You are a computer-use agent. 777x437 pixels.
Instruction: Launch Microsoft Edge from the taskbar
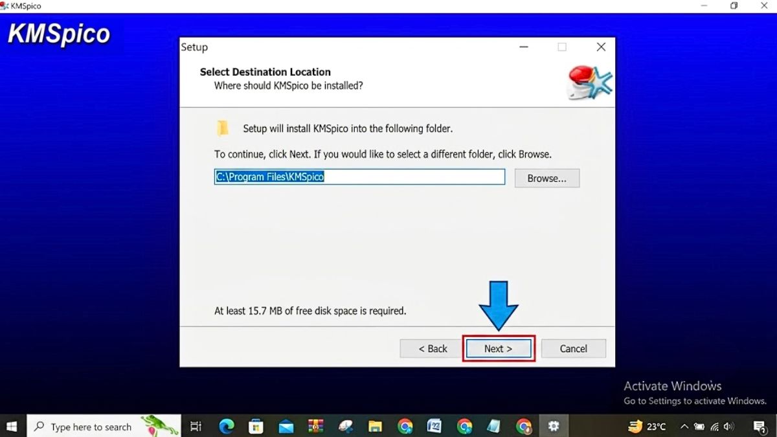point(226,426)
